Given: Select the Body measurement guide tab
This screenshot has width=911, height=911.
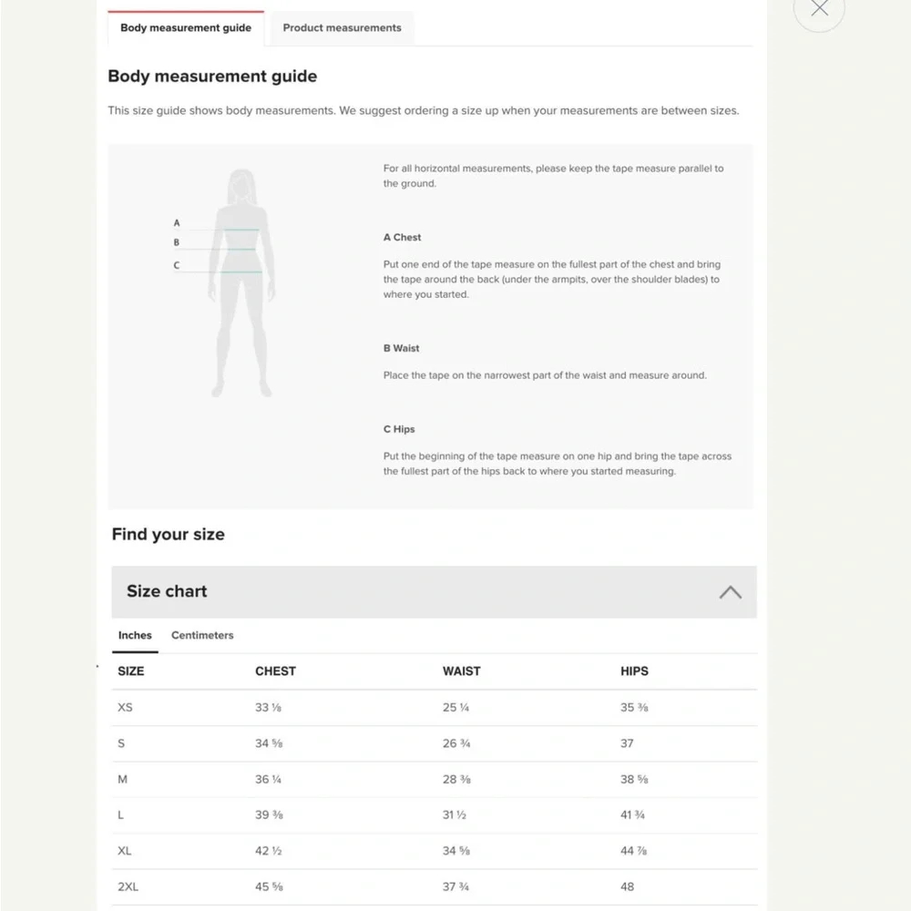Looking at the screenshot, I should [x=186, y=28].
